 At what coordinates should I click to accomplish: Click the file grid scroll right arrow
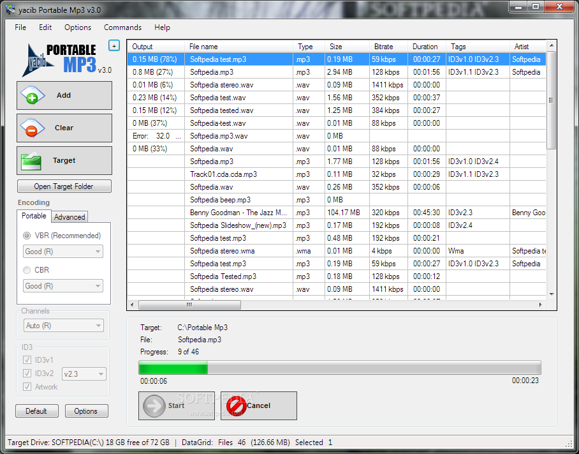(x=541, y=305)
